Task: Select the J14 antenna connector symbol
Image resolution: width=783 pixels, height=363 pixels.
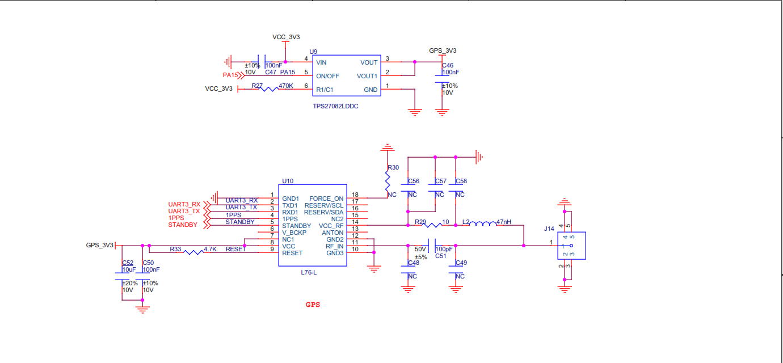Action: [571, 246]
